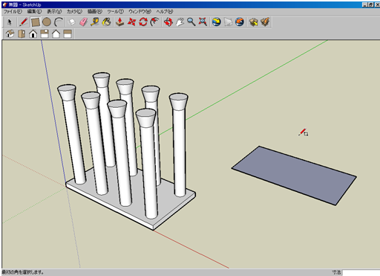380x276 pixels.
Task: Open the ファイル(F) menu
Action: tap(13, 11)
